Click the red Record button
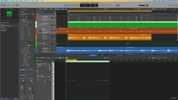Screen dimensions: 178x100 tap(75, 5)
